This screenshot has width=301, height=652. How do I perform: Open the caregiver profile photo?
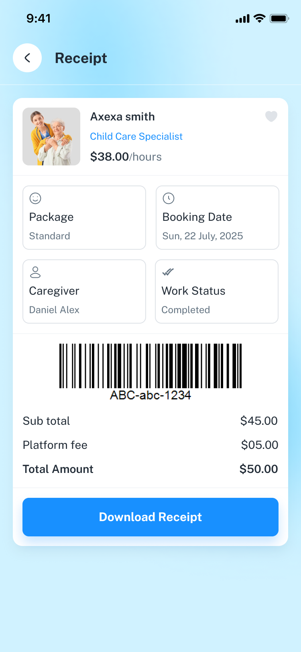click(x=51, y=137)
